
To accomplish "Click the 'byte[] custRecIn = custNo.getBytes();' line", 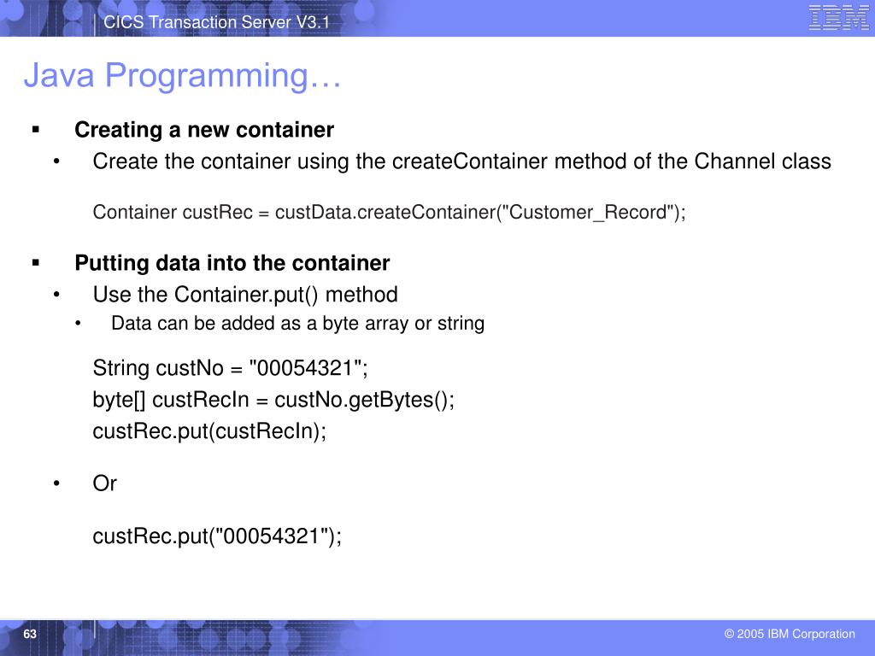I will 274,400.
